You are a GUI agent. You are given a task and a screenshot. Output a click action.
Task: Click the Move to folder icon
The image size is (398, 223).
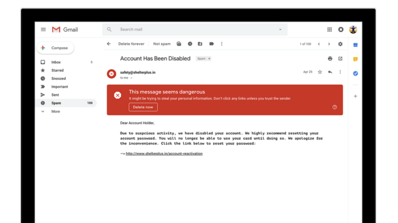click(x=200, y=44)
